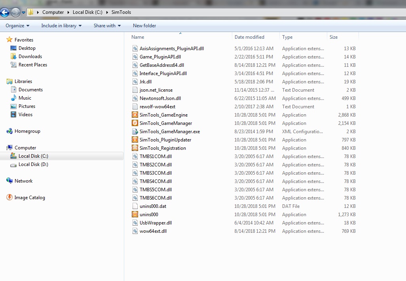The width and height of the screenshot is (406, 281).
Task: Open the Share with menu
Action: pos(107,26)
